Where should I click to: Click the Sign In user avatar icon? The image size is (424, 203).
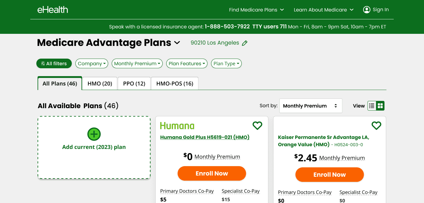coord(367,10)
